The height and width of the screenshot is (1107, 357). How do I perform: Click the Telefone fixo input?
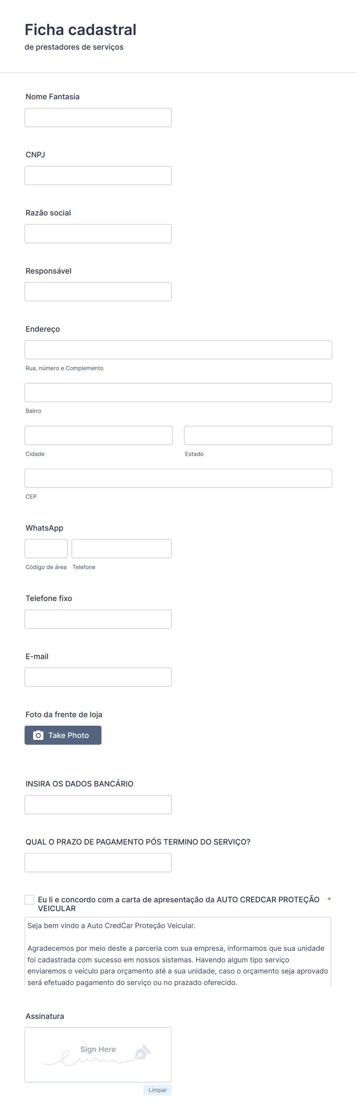98,619
